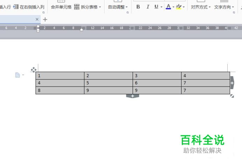Toggle Underline formatting
Image resolution: width=242 pixels, height=166 pixels.
point(156,7)
